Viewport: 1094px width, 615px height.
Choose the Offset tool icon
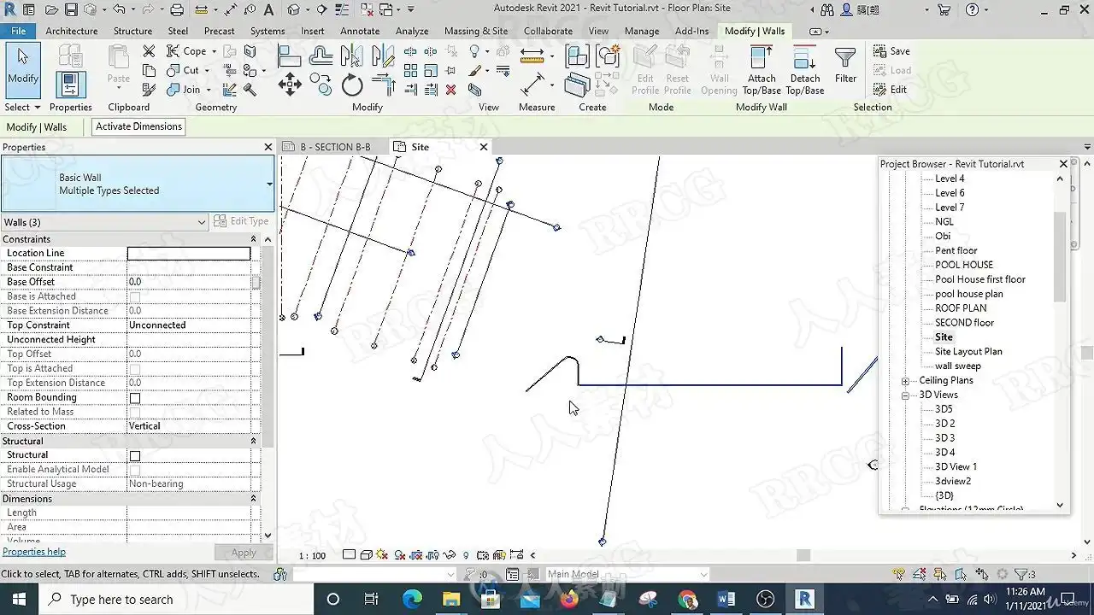[321, 56]
